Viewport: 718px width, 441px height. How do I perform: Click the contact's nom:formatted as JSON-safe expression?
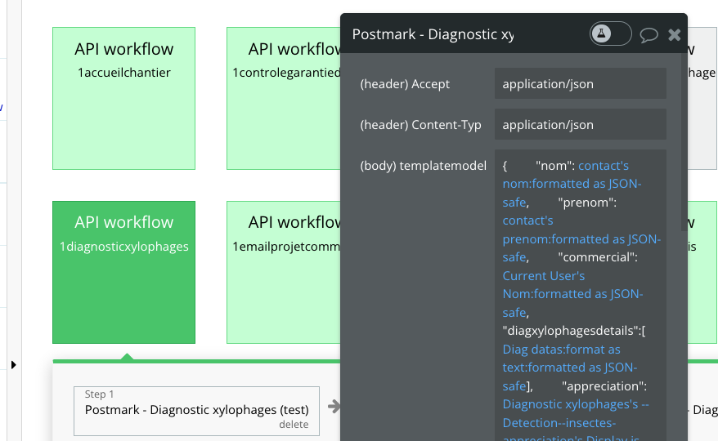(572, 184)
